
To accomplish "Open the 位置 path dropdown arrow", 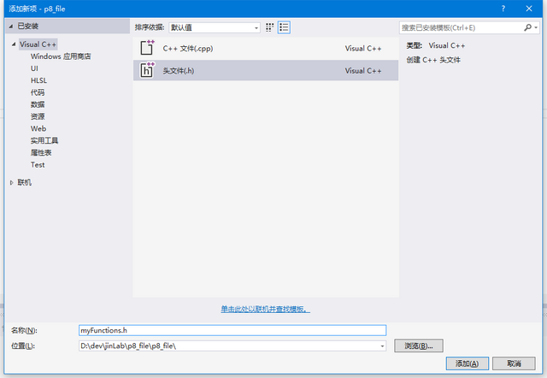I will coord(382,346).
